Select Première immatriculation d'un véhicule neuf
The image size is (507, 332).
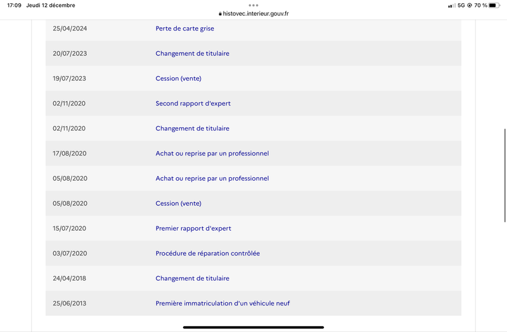[222, 304]
